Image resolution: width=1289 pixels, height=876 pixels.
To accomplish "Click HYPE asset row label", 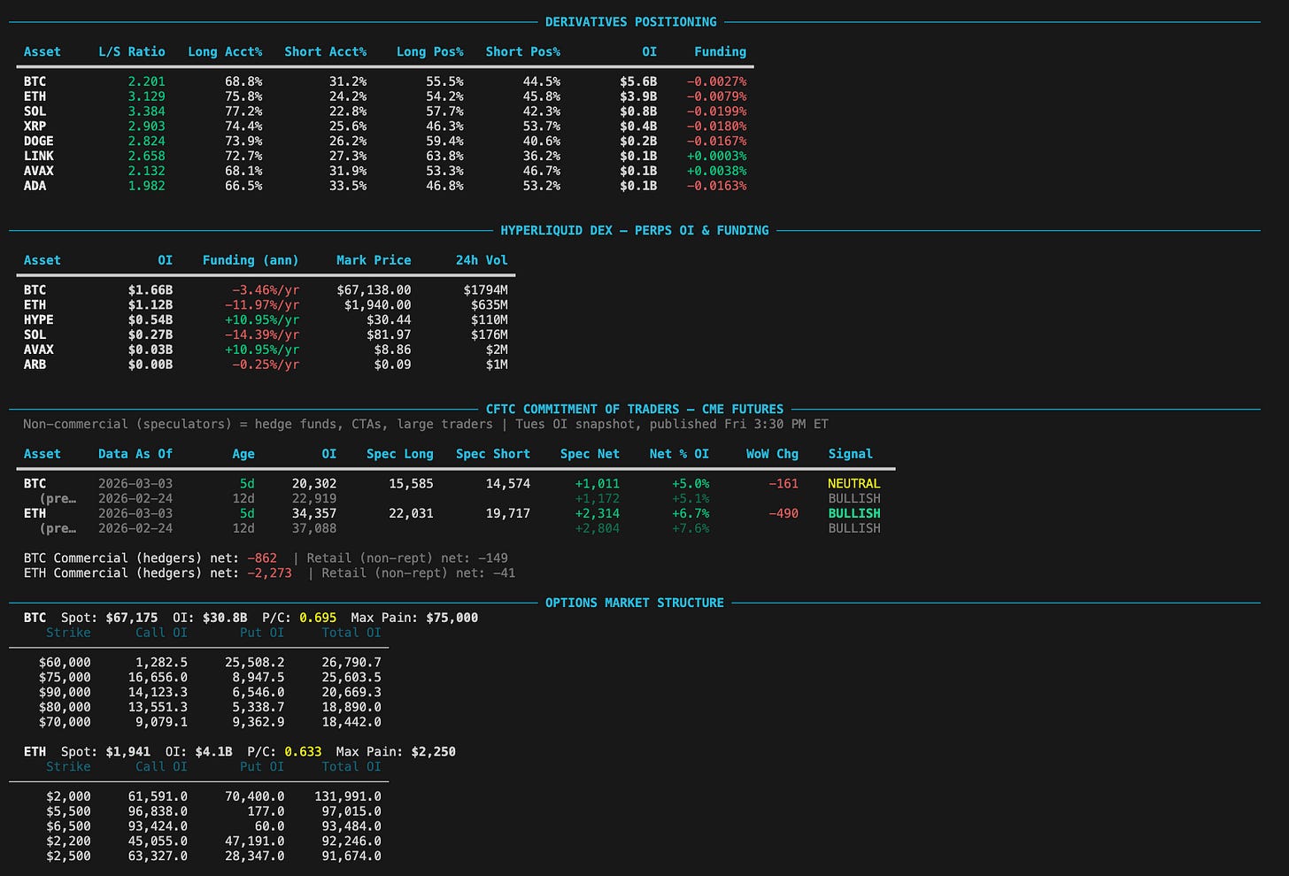I will click(38, 319).
